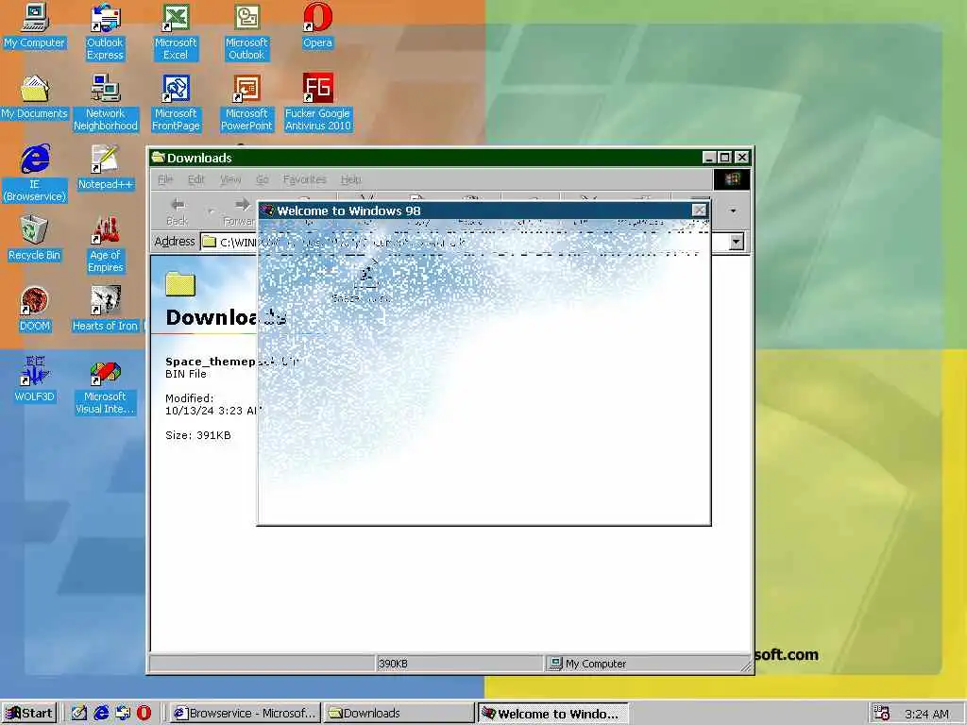Select the Microsoft Excel desktop shortcut
Viewport: 967px width, 725px height.
(x=176, y=32)
